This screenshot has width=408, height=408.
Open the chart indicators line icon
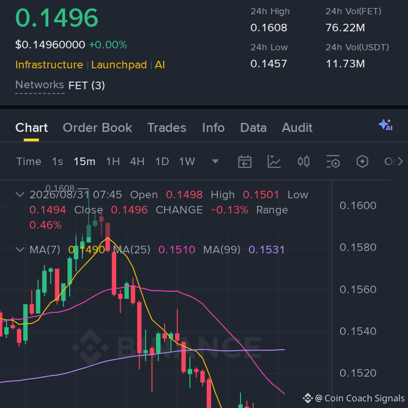pyautogui.click(x=274, y=162)
